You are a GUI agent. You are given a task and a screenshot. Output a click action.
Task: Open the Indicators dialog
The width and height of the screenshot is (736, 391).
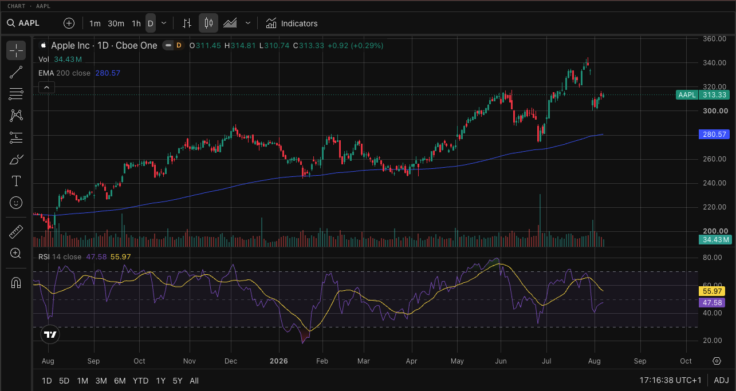(x=292, y=23)
